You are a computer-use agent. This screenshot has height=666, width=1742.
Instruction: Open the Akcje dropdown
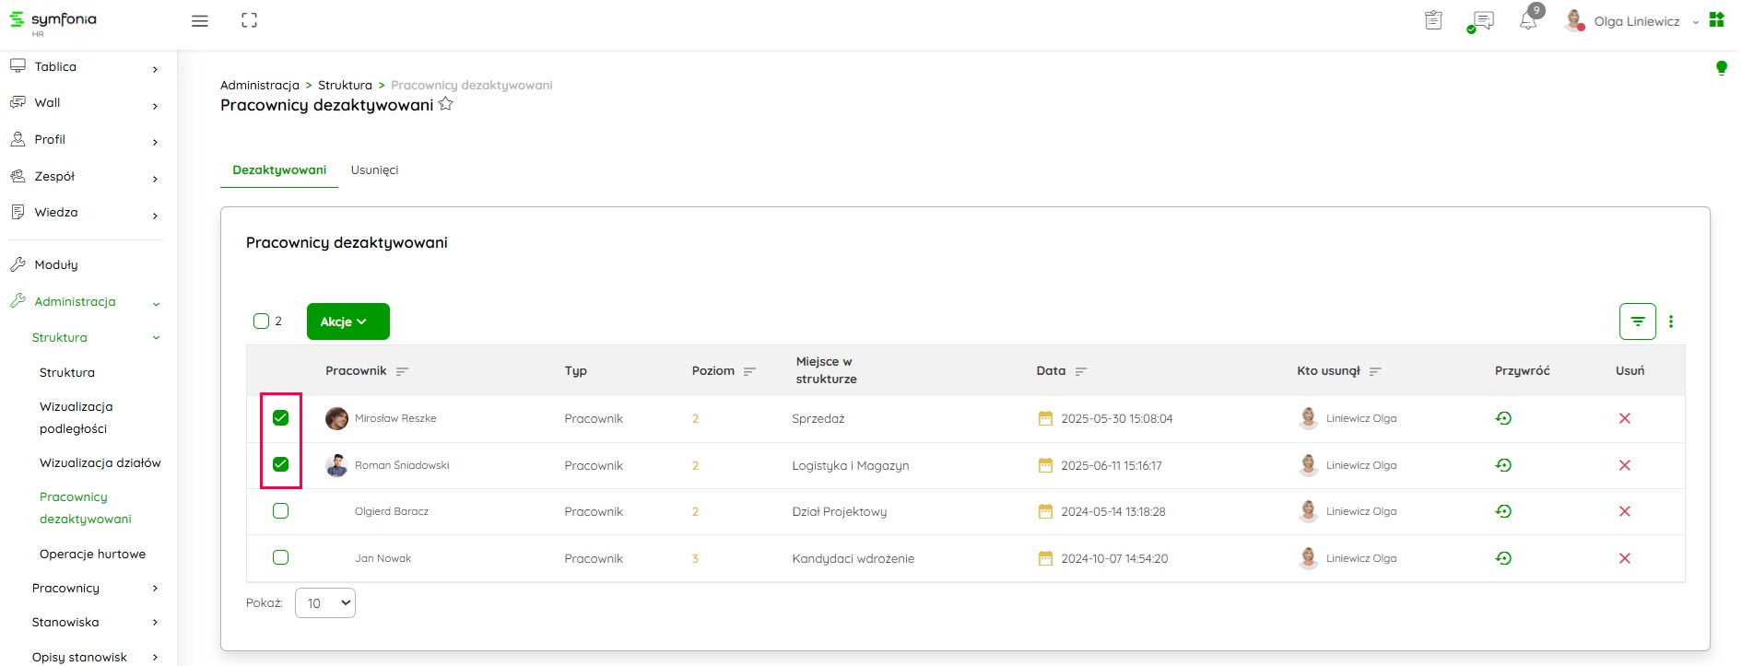point(347,321)
